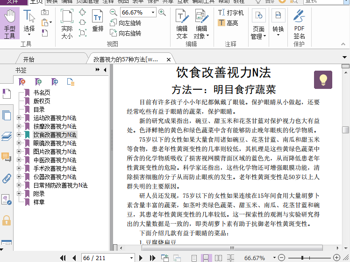Zoom in using the plus magnifier icon
This screenshot has height=262, width=350.
[x=162, y=12]
